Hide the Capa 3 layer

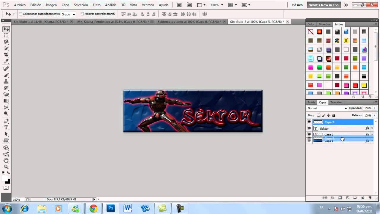(309, 122)
